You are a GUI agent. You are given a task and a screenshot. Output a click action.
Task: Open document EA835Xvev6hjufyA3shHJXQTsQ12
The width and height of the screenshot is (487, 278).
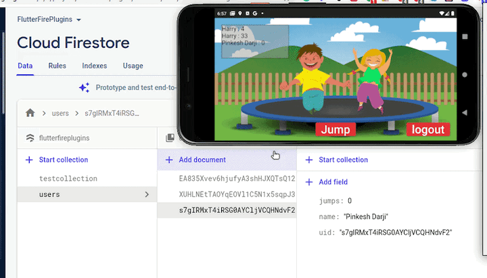click(237, 179)
